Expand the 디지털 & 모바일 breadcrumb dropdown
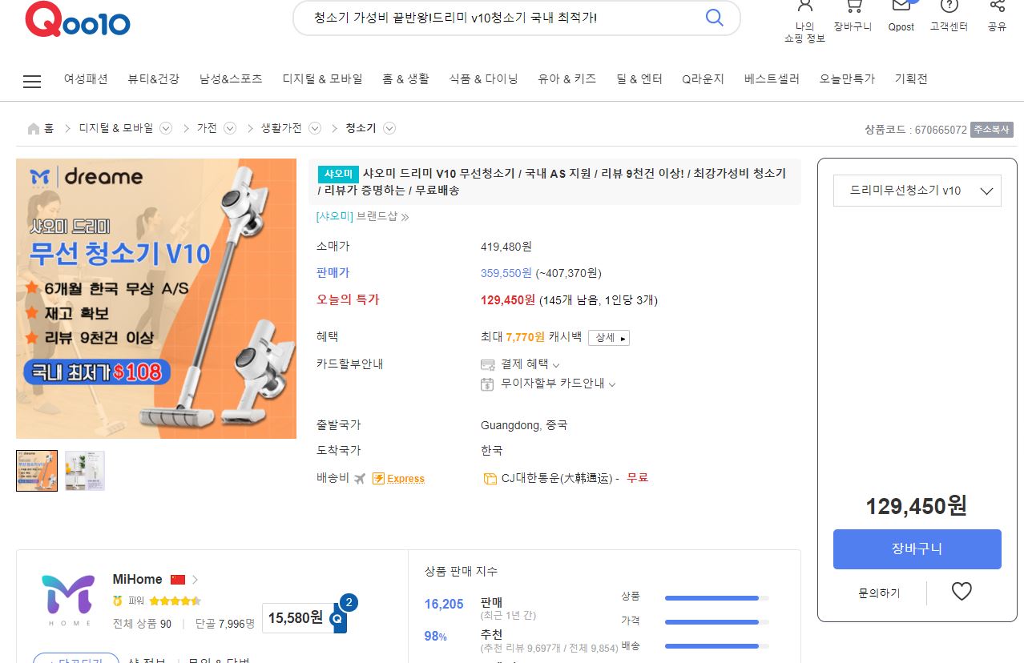The width and height of the screenshot is (1024, 663). 166,128
